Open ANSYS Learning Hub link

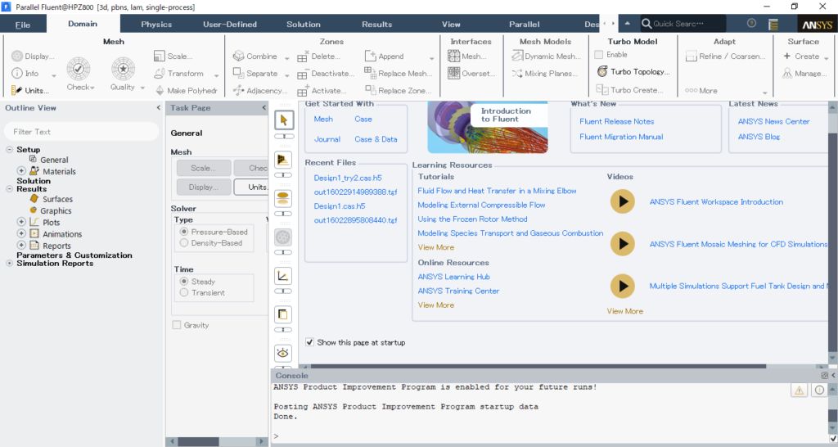(x=453, y=277)
